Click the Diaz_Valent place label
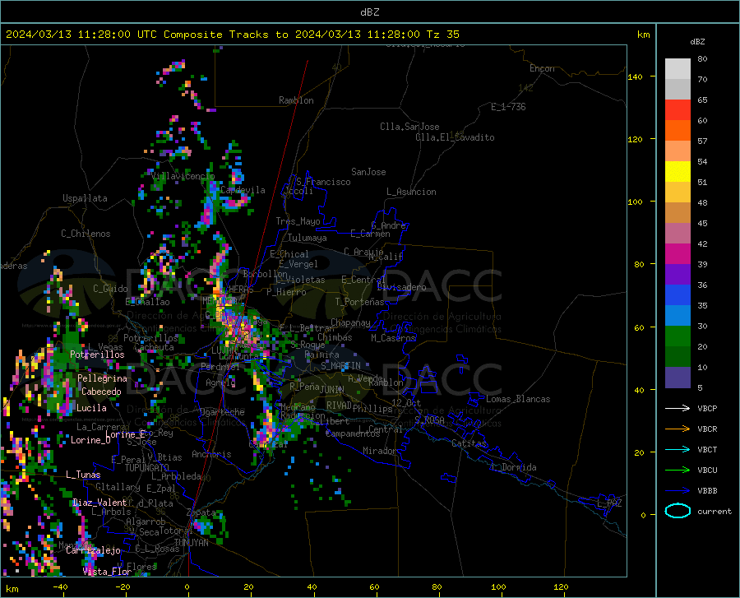This screenshot has width=740, height=598. click(99, 503)
